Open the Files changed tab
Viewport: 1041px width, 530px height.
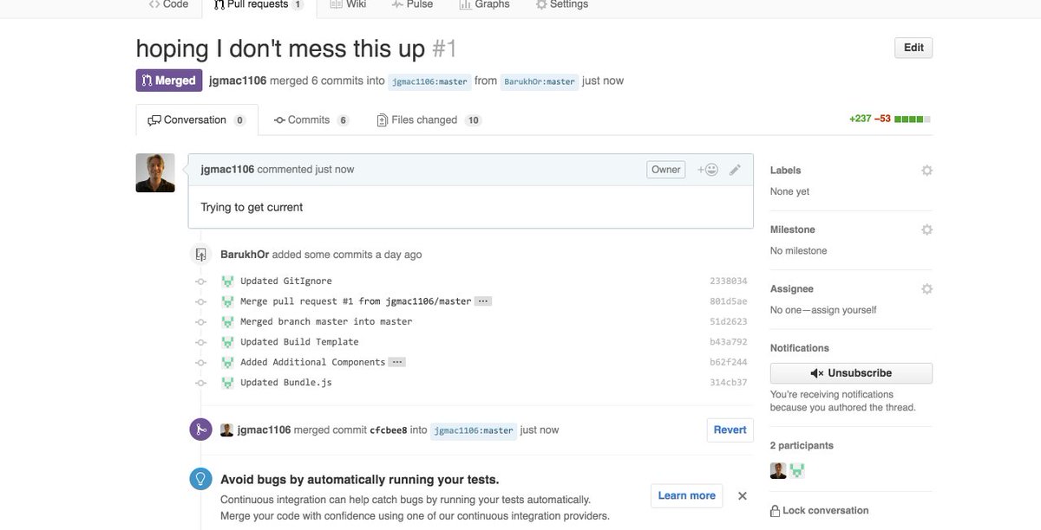tap(429, 120)
